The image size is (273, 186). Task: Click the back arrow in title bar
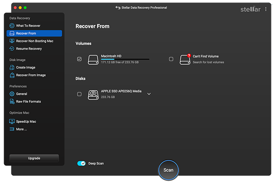coord(118,8)
